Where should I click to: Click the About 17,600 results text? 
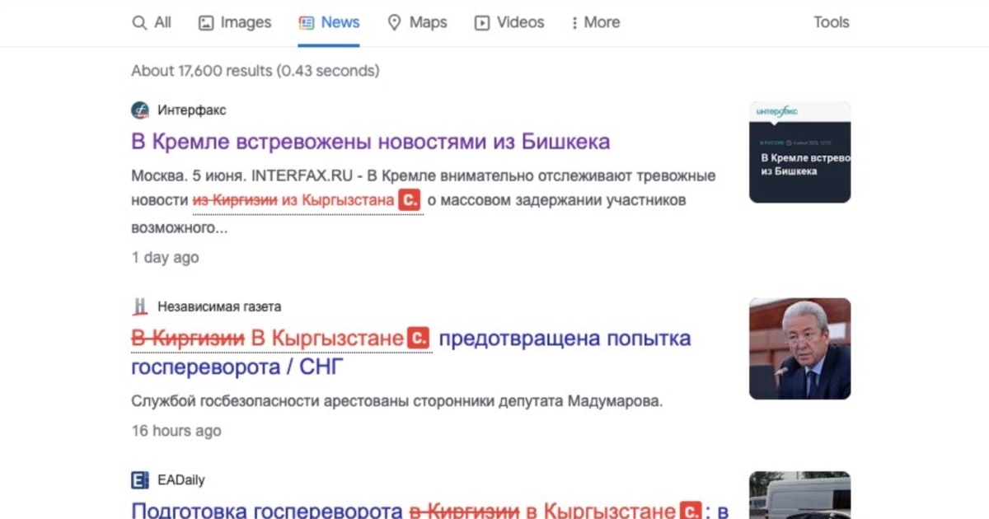tap(255, 71)
